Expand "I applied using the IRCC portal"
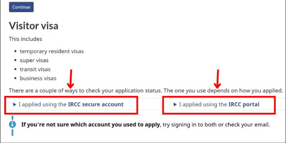 [x=219, y=104]
